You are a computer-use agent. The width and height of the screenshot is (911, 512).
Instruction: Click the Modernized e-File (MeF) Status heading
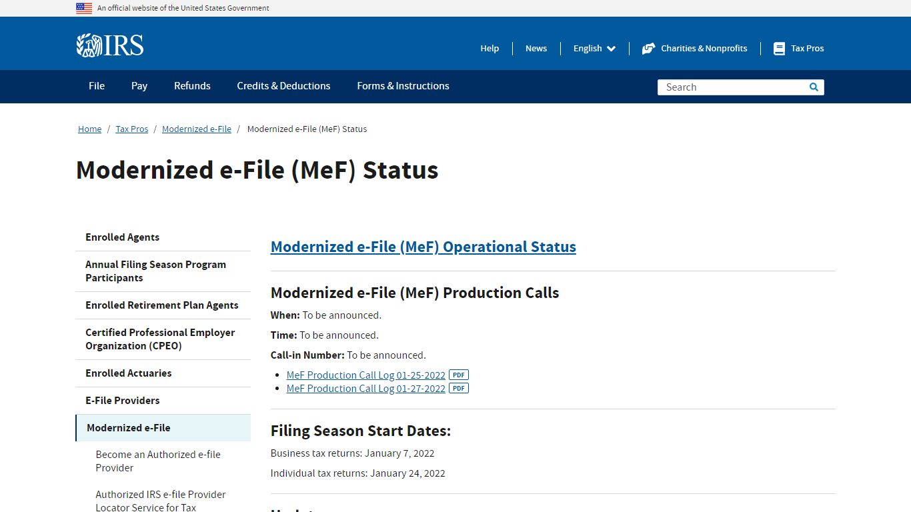[257, 171]
